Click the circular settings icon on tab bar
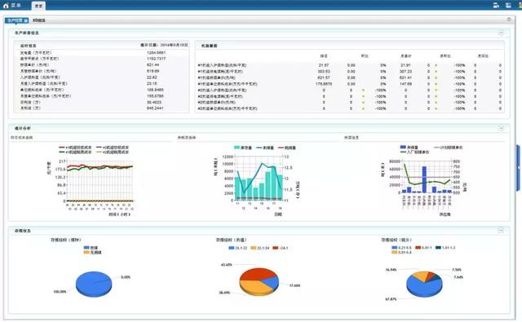522x322 pixels. coord(509,20)
